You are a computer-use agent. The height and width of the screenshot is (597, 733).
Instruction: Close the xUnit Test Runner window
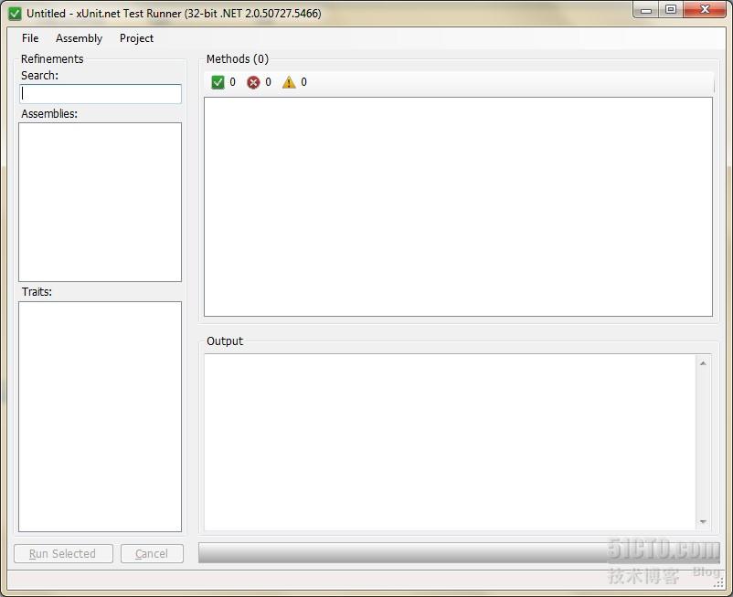(x=705, y=10)
